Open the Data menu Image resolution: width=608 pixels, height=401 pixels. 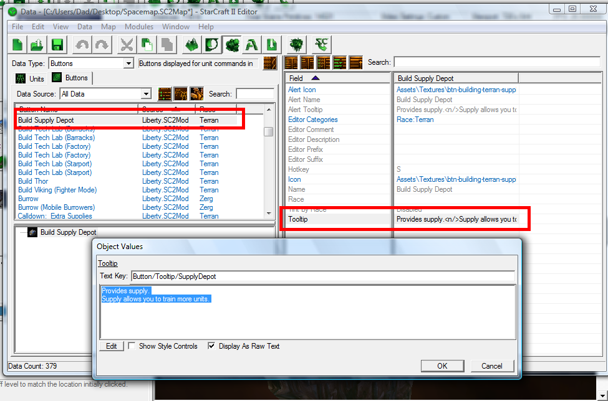[x=85, y=27]
